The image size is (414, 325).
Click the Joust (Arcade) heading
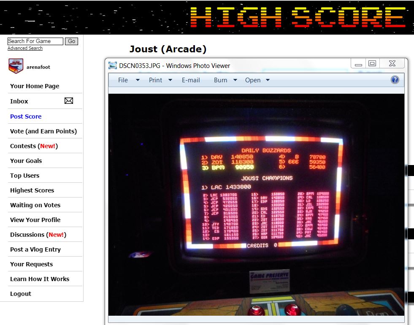point(168,49)
